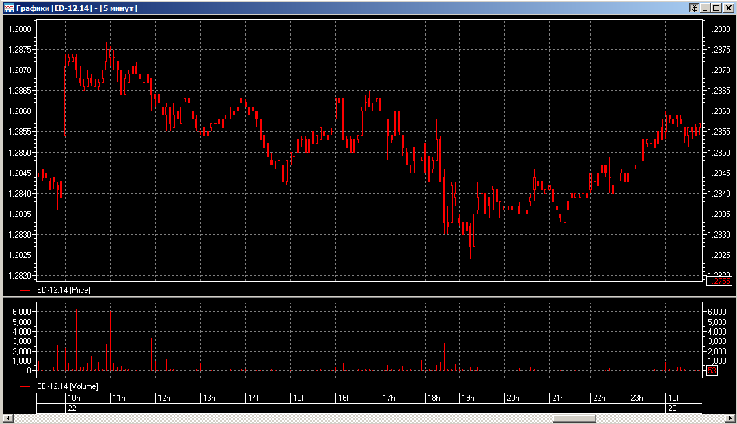This screenshot has width=737, height=424.
Task: Click the date 22 label on time axis
Action: tap(71, 408)
